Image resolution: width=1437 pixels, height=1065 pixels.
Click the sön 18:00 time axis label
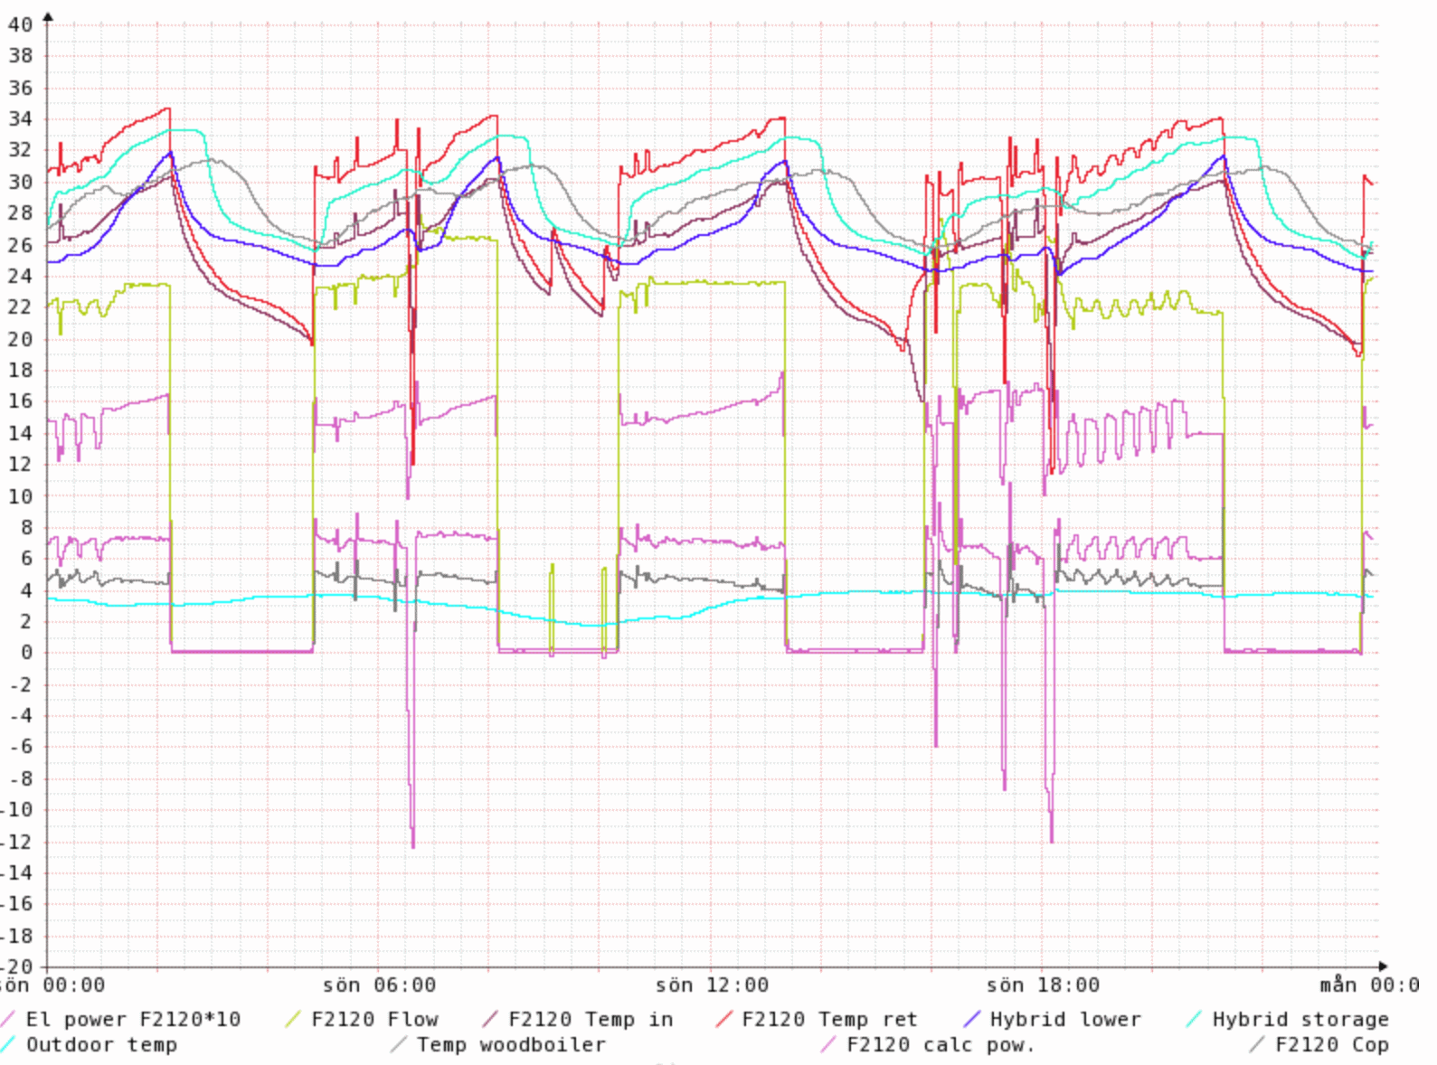point(1043,985)
